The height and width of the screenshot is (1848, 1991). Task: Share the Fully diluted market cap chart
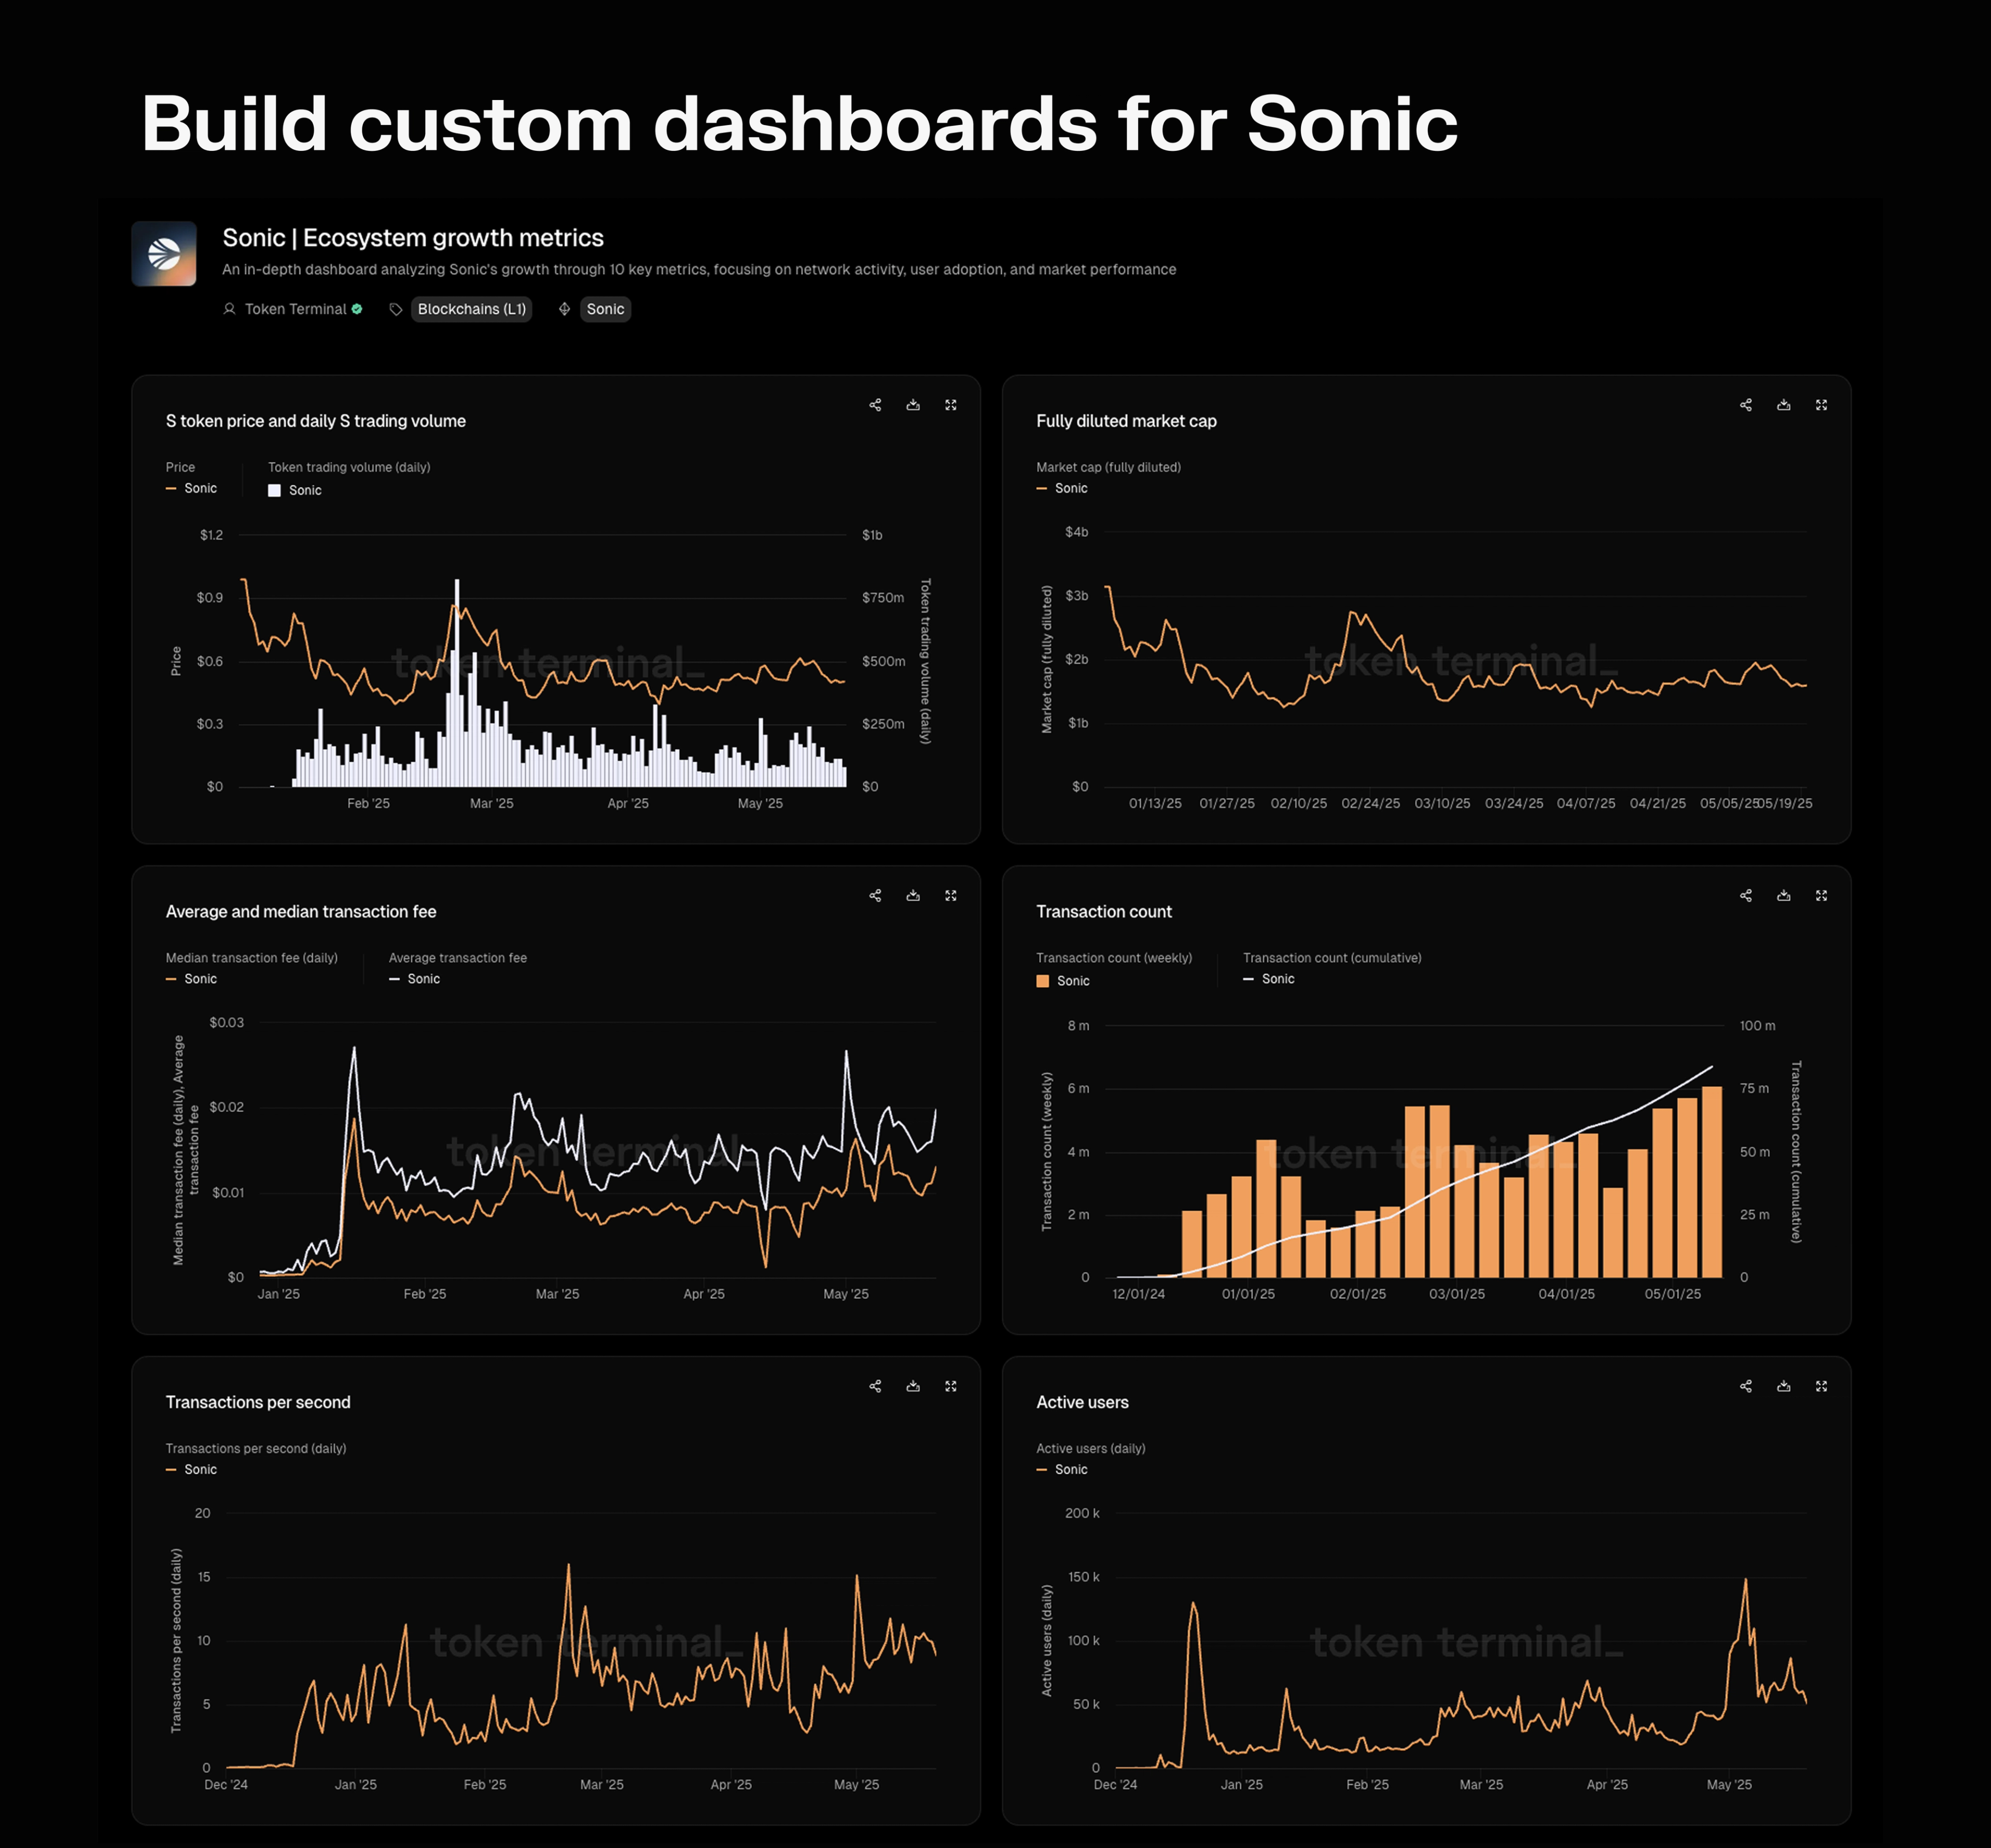[1746, 405]
